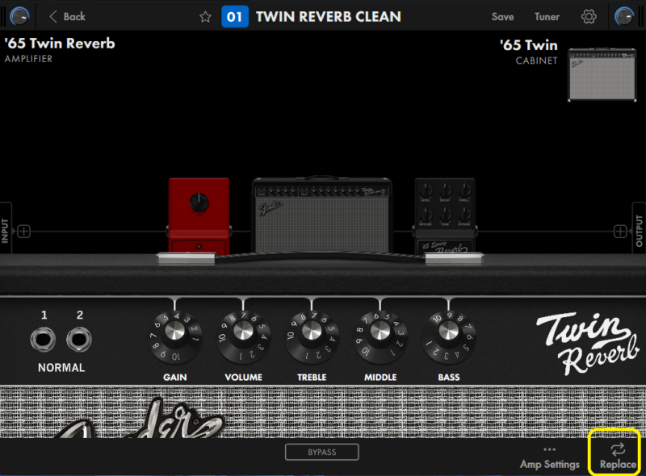Image resolution: width=646 pixels, height=476 pixels.
Task: Add effect at input plus icon
Action: pyautogui.click(x=24, y=232)
